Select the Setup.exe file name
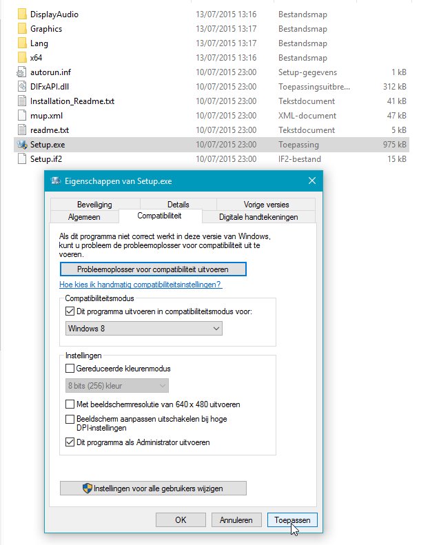The height and width of the screenshot is (545, 430). coord(48,145)
